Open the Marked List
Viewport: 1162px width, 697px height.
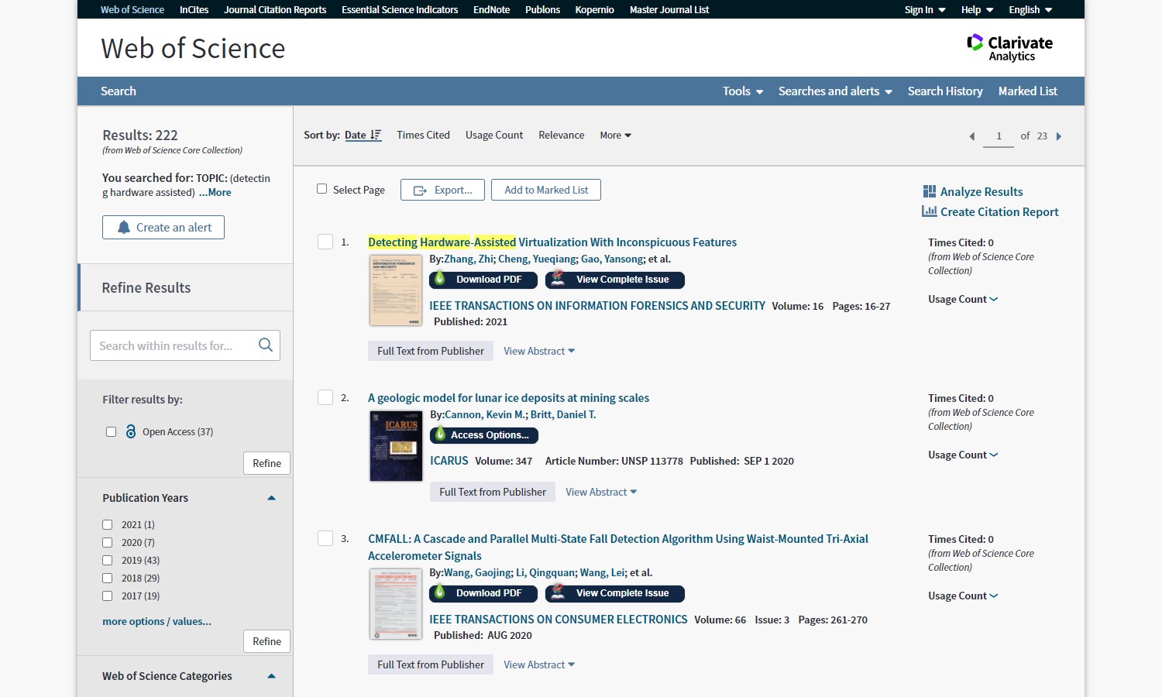(1027, 91)
